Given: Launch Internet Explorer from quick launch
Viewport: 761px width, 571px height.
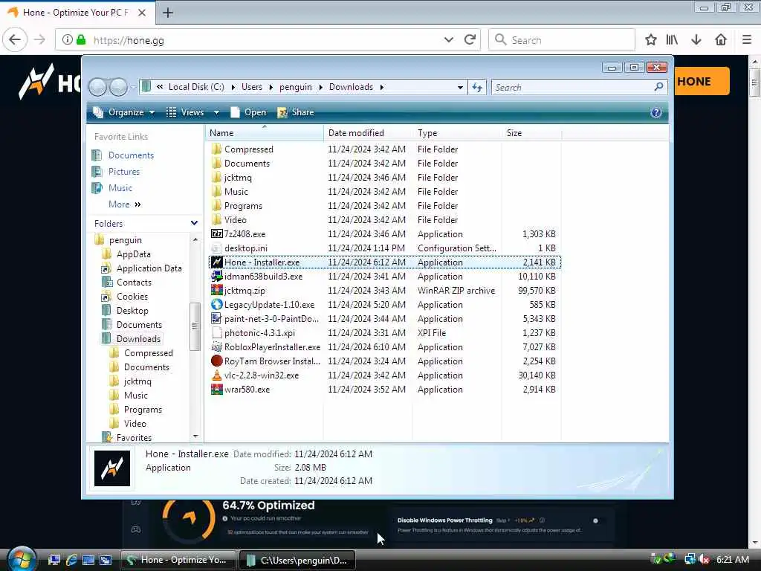Looking at the screenshot, I should pyautogui.click(x=71, y=560).
